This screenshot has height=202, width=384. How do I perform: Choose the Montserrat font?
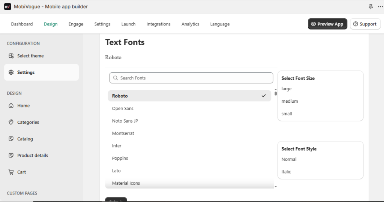point(189,133)
